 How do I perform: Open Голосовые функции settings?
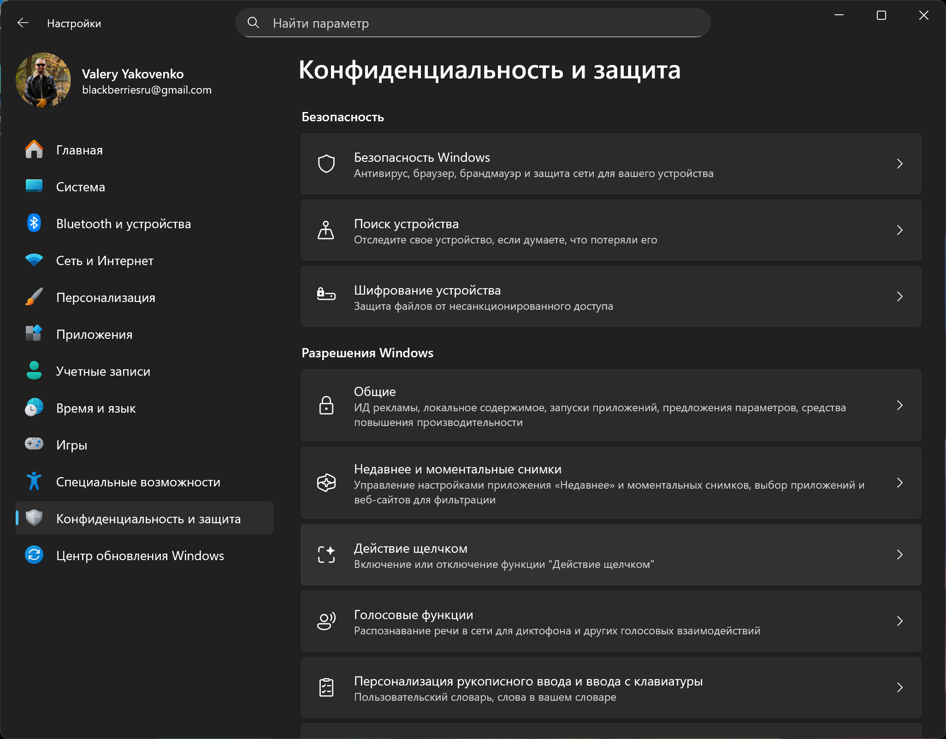coord(611,621)
